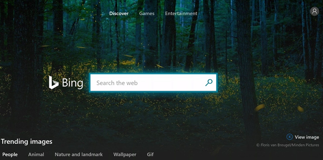Open the Games tab
Screen dimensions: 323x160
click(147, 14)
